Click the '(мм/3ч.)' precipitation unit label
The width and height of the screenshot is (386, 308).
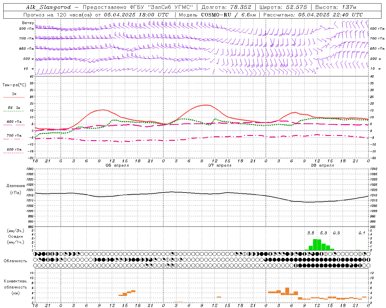click(x=16, y=231)
